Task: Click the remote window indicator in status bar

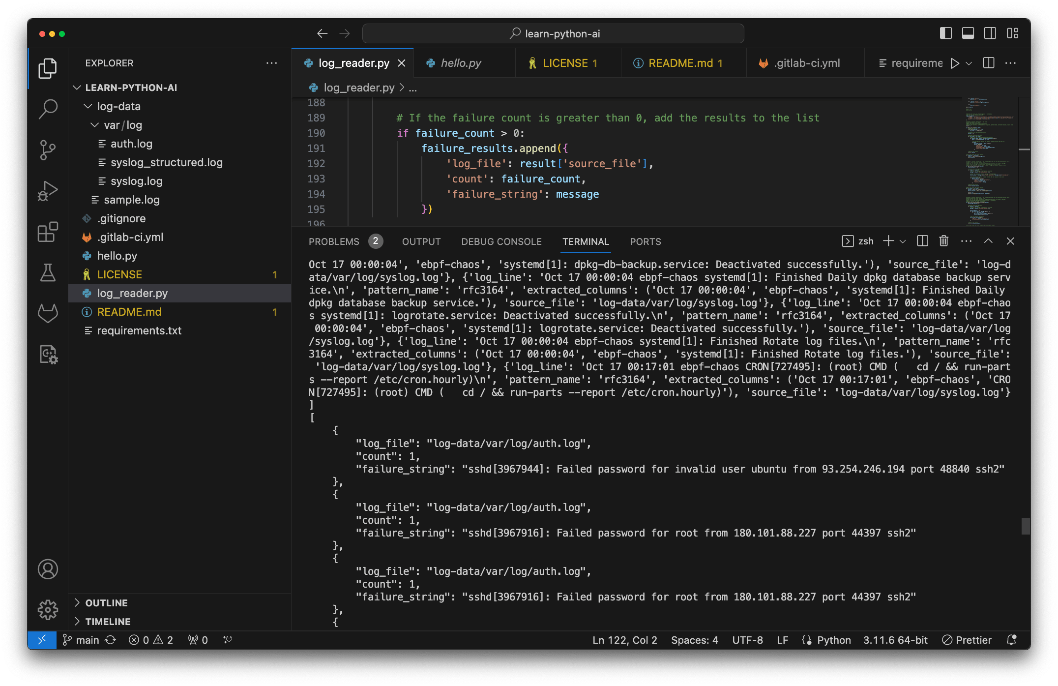Action: point(42,640)
